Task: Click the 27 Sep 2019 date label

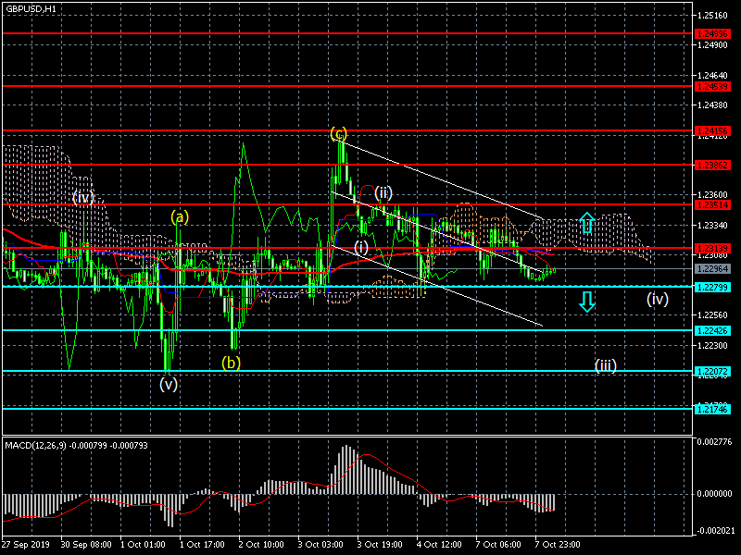Action: pos(25,546)
